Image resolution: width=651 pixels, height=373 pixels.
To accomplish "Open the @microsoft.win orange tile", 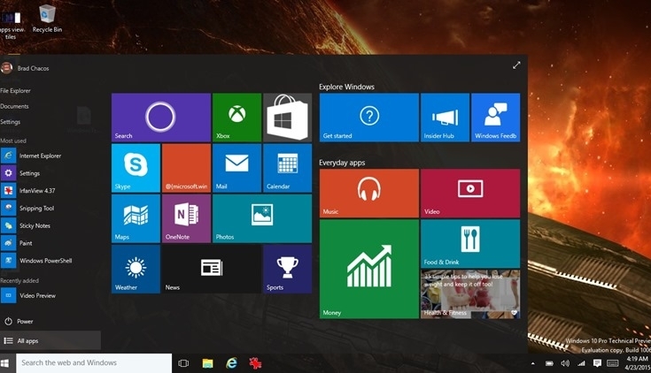I will click(186, 168).
